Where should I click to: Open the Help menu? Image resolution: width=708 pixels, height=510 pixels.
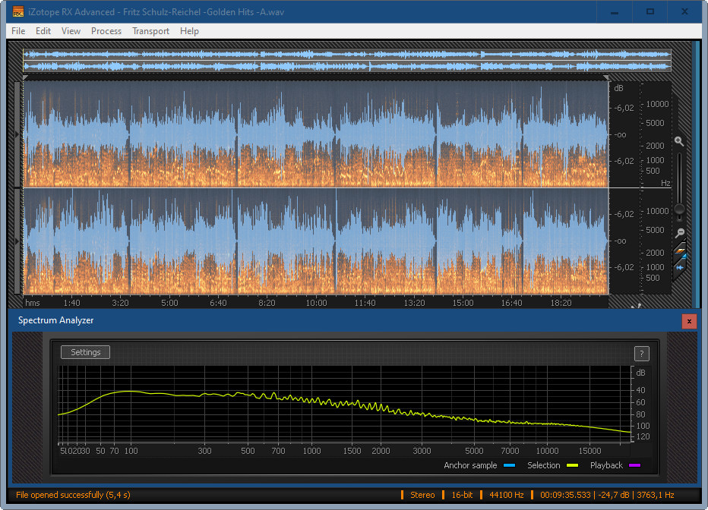point(189,31)
